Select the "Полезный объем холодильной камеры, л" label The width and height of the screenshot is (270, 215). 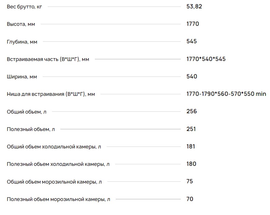click(58, 164)
